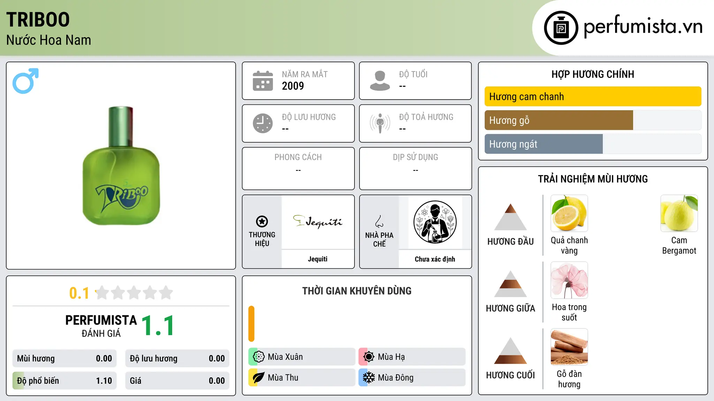Screen dimensions: 714x401
Task: Click the Phong Cách card
Action: [298, 168]
